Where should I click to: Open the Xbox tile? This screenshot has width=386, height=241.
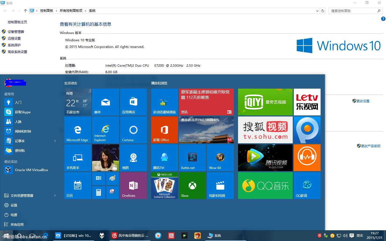(x=192, y=186)
